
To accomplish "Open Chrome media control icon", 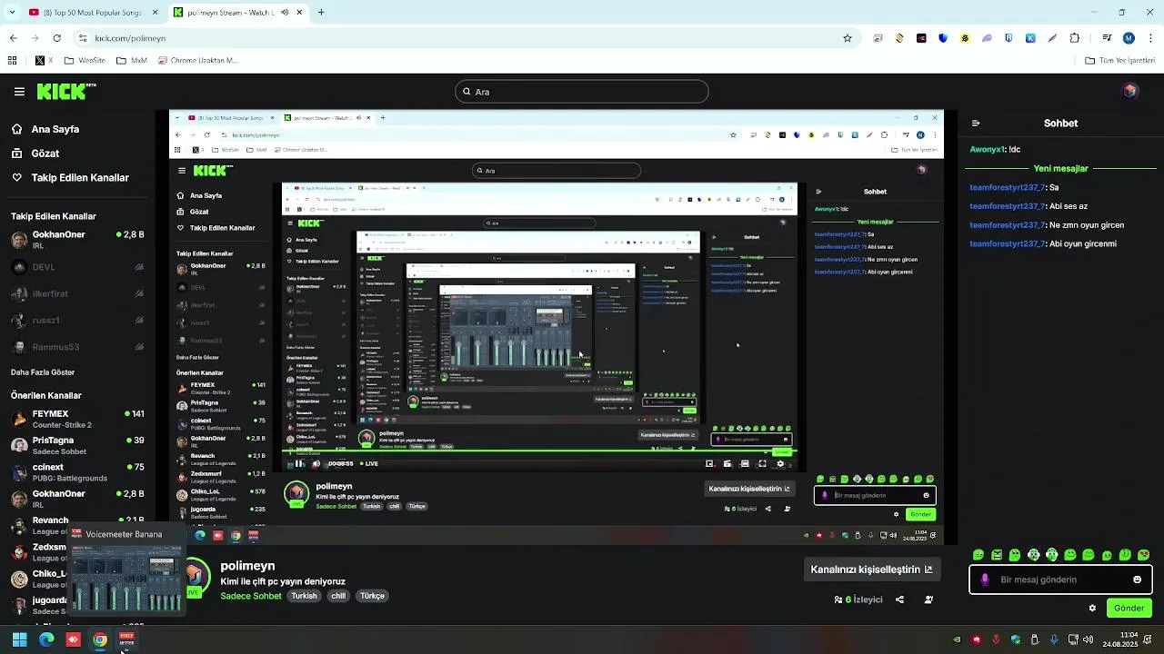I will (1107, 38).
